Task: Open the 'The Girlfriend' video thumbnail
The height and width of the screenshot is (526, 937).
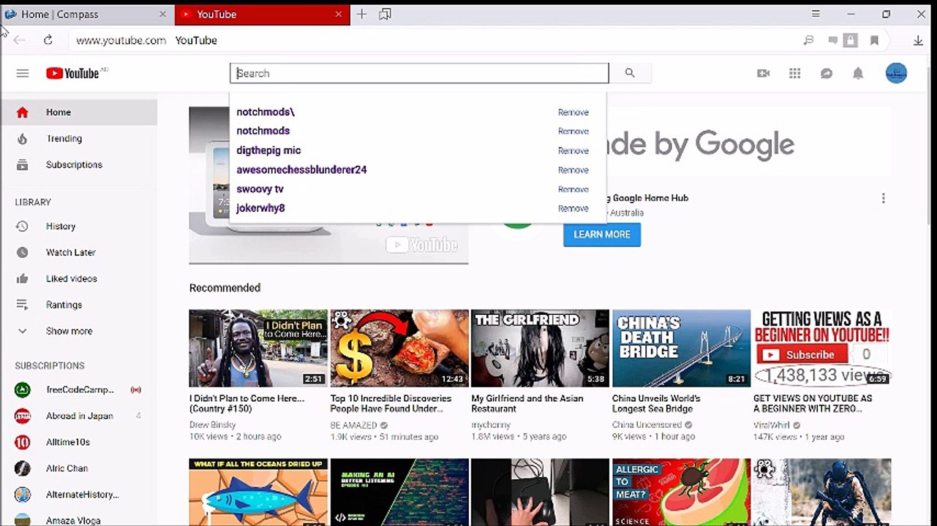Action: tap(541, 348)
